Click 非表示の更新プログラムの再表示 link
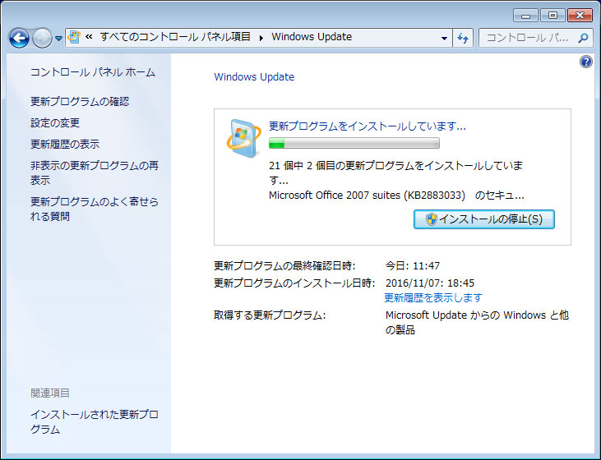The height and width of the screenshot is (460, 601). point(95,172)
